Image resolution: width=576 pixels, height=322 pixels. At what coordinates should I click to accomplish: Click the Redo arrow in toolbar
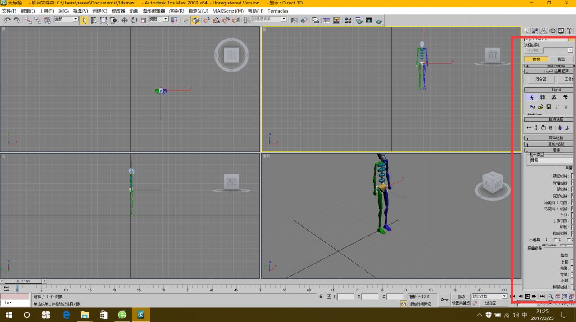17,20
